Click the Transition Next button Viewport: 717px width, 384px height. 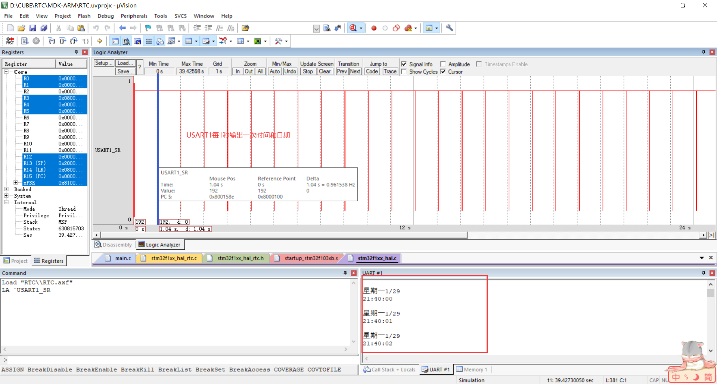tap(355, 71)
